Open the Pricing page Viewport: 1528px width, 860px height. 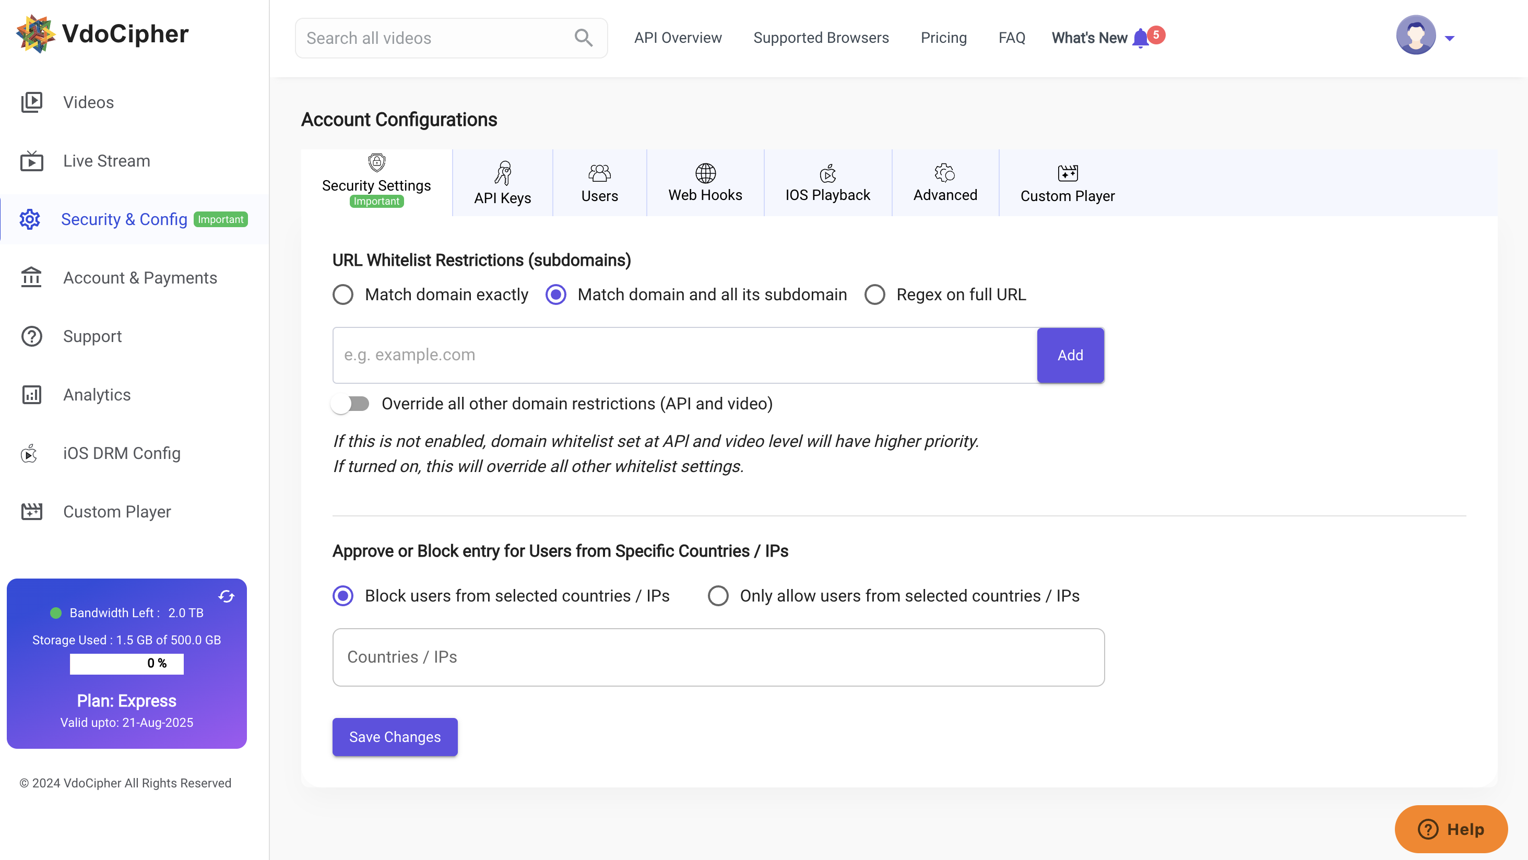(943, 38)
